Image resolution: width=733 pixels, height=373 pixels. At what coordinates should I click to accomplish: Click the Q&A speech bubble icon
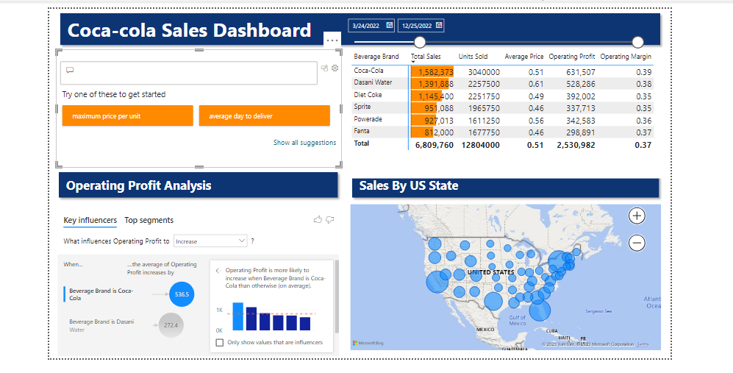coord(70,70)
